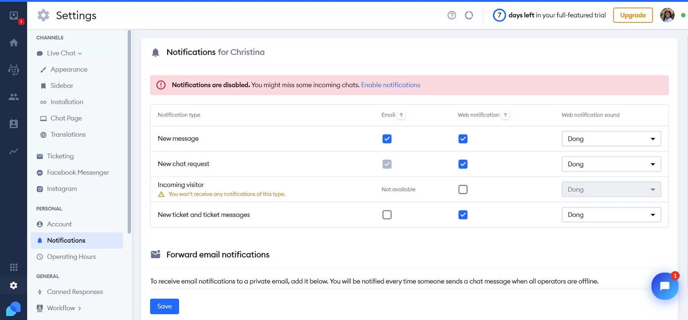Screen dimensions: 688x320
Task: Uncheck Email for New message
Action: 387,139
